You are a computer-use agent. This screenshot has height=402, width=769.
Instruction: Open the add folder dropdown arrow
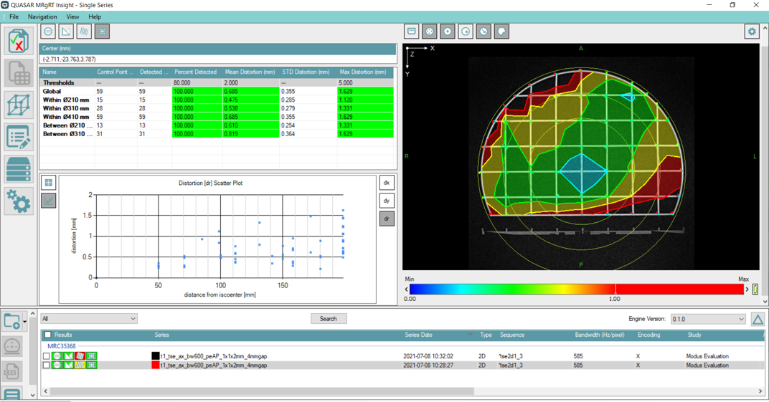click(24, 322)
